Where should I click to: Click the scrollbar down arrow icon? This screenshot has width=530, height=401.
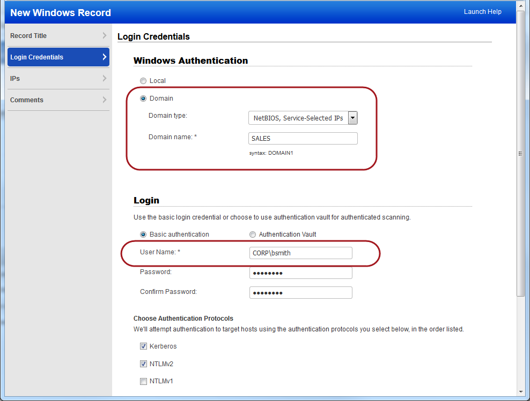pyautogui.click(x=520, y=391)
